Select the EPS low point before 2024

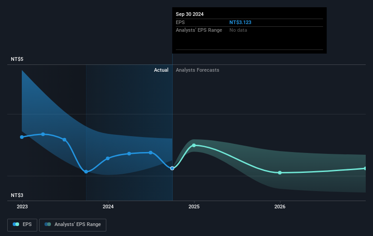(86, 172)
